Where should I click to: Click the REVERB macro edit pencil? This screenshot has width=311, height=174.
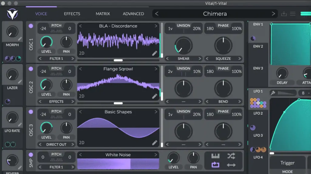tap(20, 167)
